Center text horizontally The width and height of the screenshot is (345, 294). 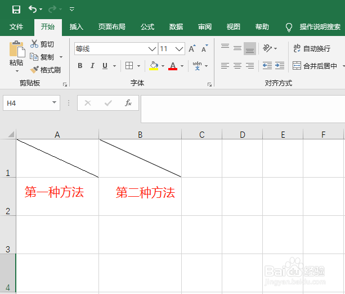(238, 66)
